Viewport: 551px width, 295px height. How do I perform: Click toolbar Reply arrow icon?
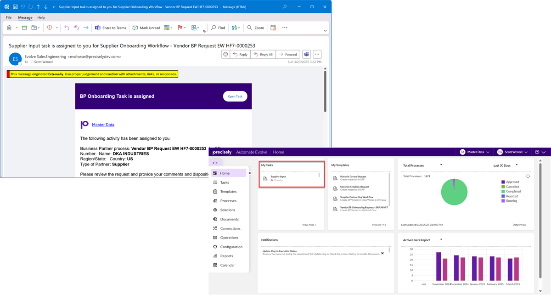67,28
